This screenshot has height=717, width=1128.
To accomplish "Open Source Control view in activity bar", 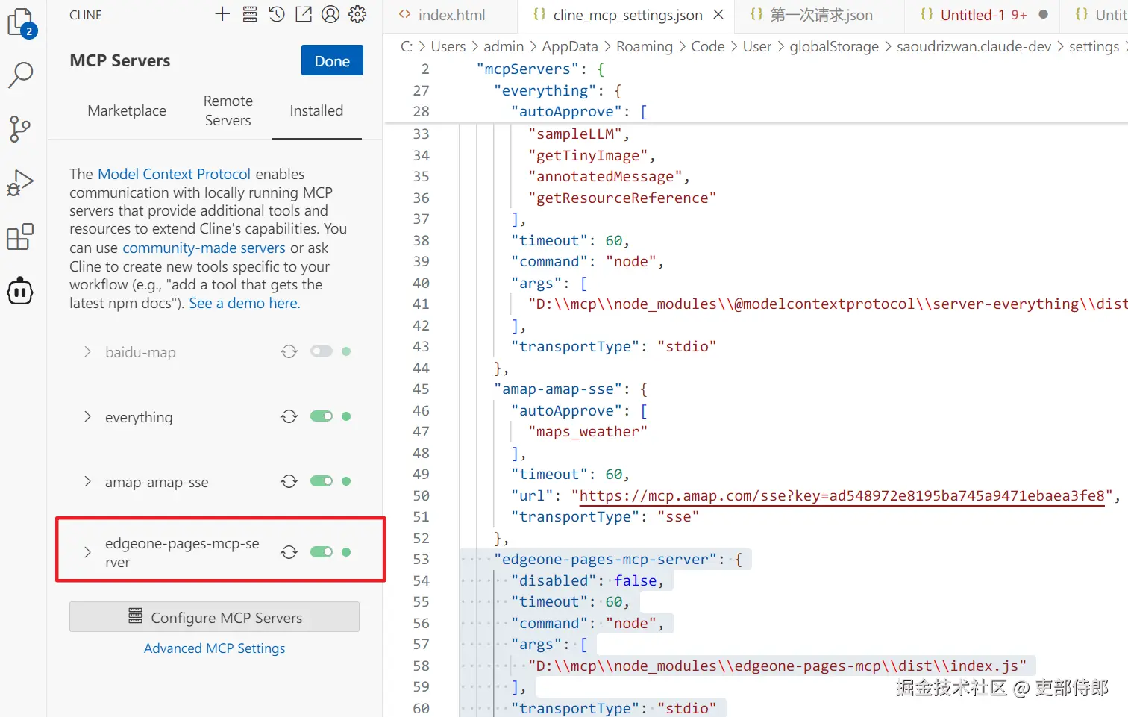I will 20,129.
